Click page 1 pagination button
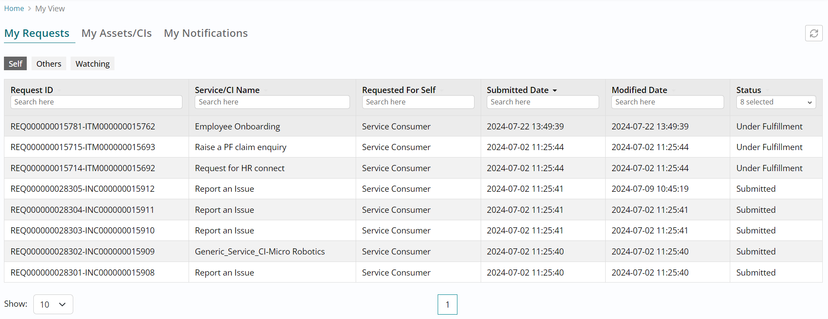This screenshot has height=319, width=828. click(x=447, y=305)
